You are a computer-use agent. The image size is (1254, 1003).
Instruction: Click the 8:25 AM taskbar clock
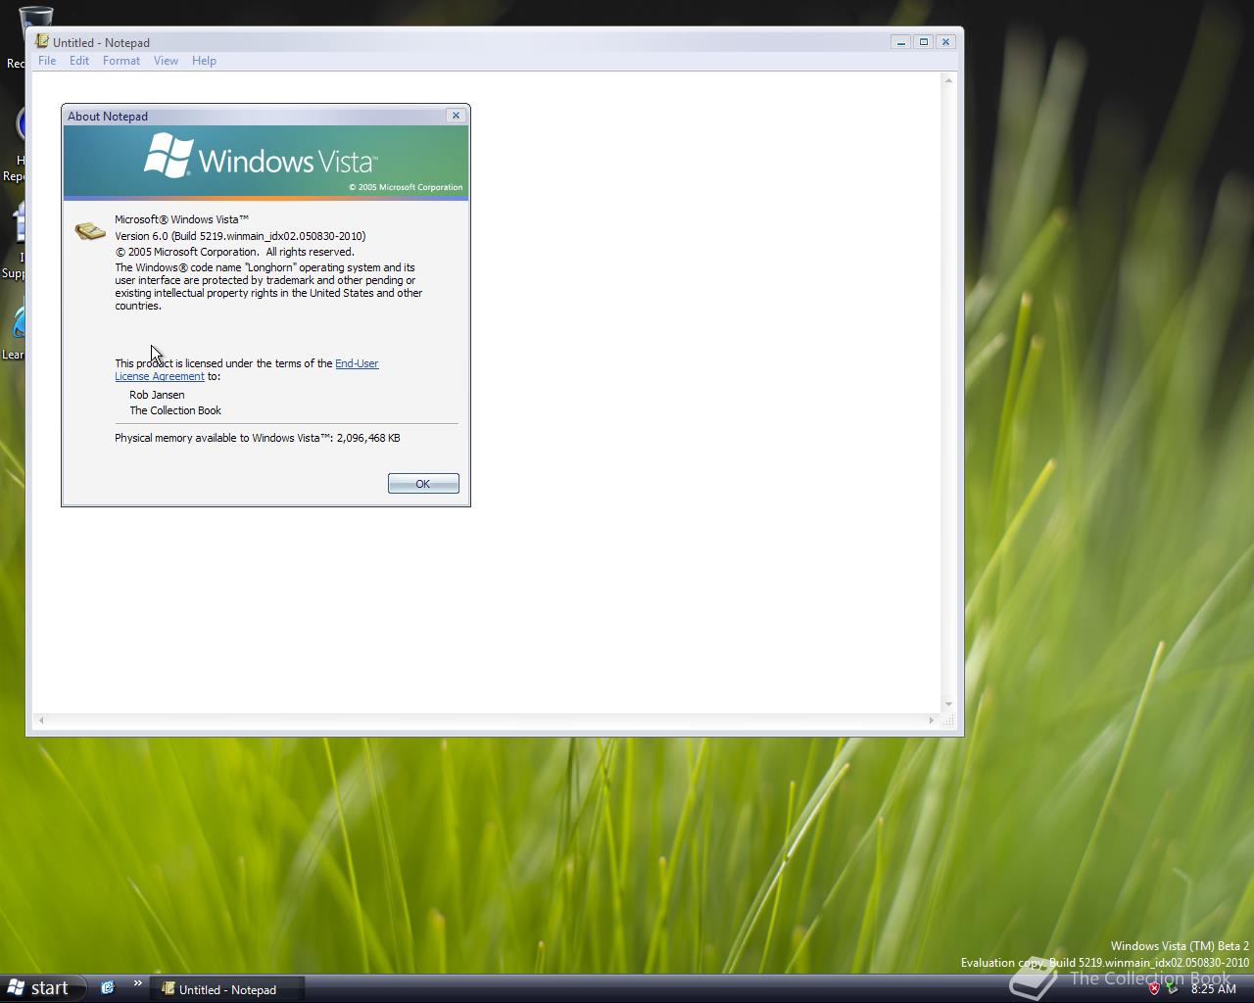tap(1214, 989)
